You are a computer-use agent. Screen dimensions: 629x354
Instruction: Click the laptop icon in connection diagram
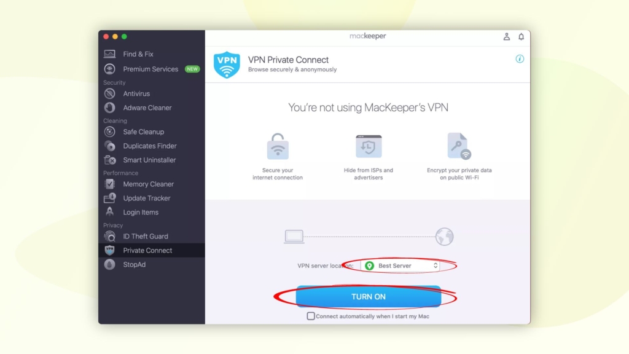coord(294,237)
